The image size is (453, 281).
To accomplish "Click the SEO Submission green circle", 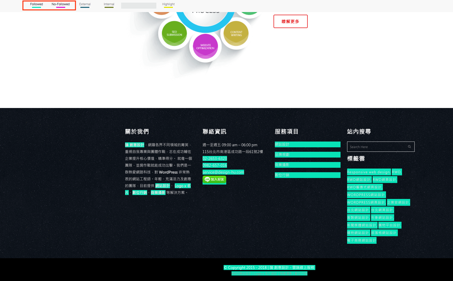I will pyautogui.click(x=174, y=34).
